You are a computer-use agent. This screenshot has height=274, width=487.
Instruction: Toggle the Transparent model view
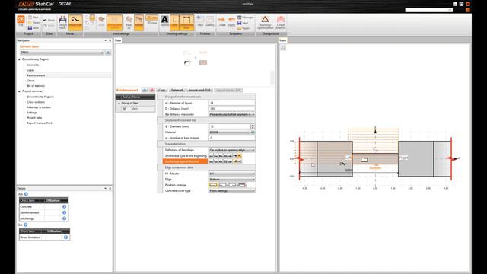(114, 23)
